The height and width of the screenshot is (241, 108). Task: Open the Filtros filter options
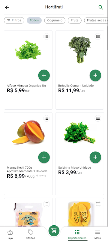click(14, 20)
